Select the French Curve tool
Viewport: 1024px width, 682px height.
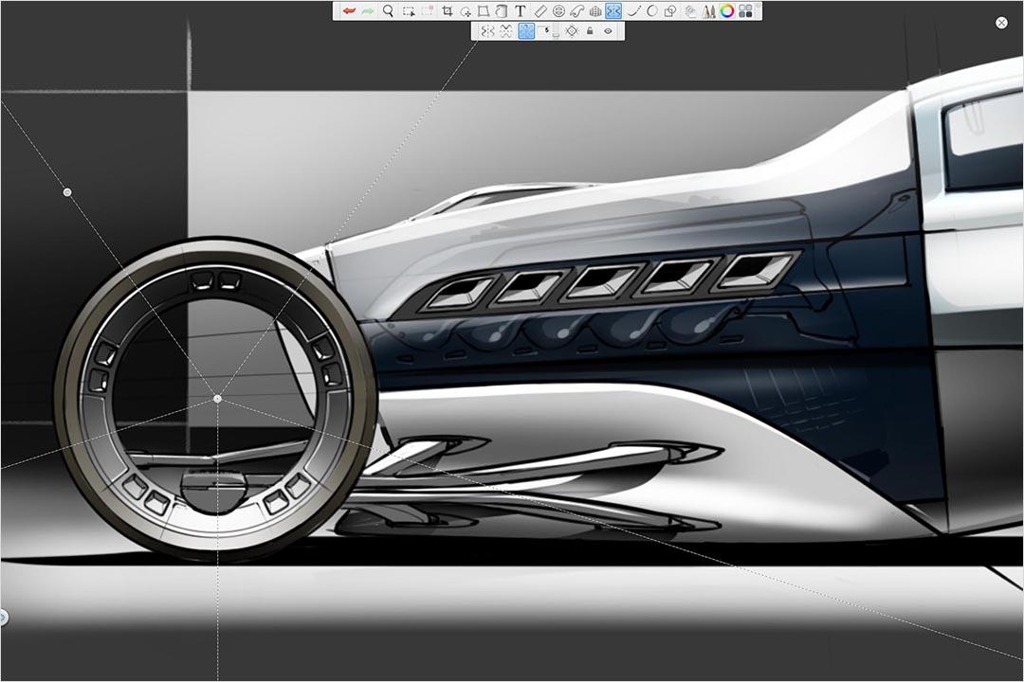coord(576,9)
